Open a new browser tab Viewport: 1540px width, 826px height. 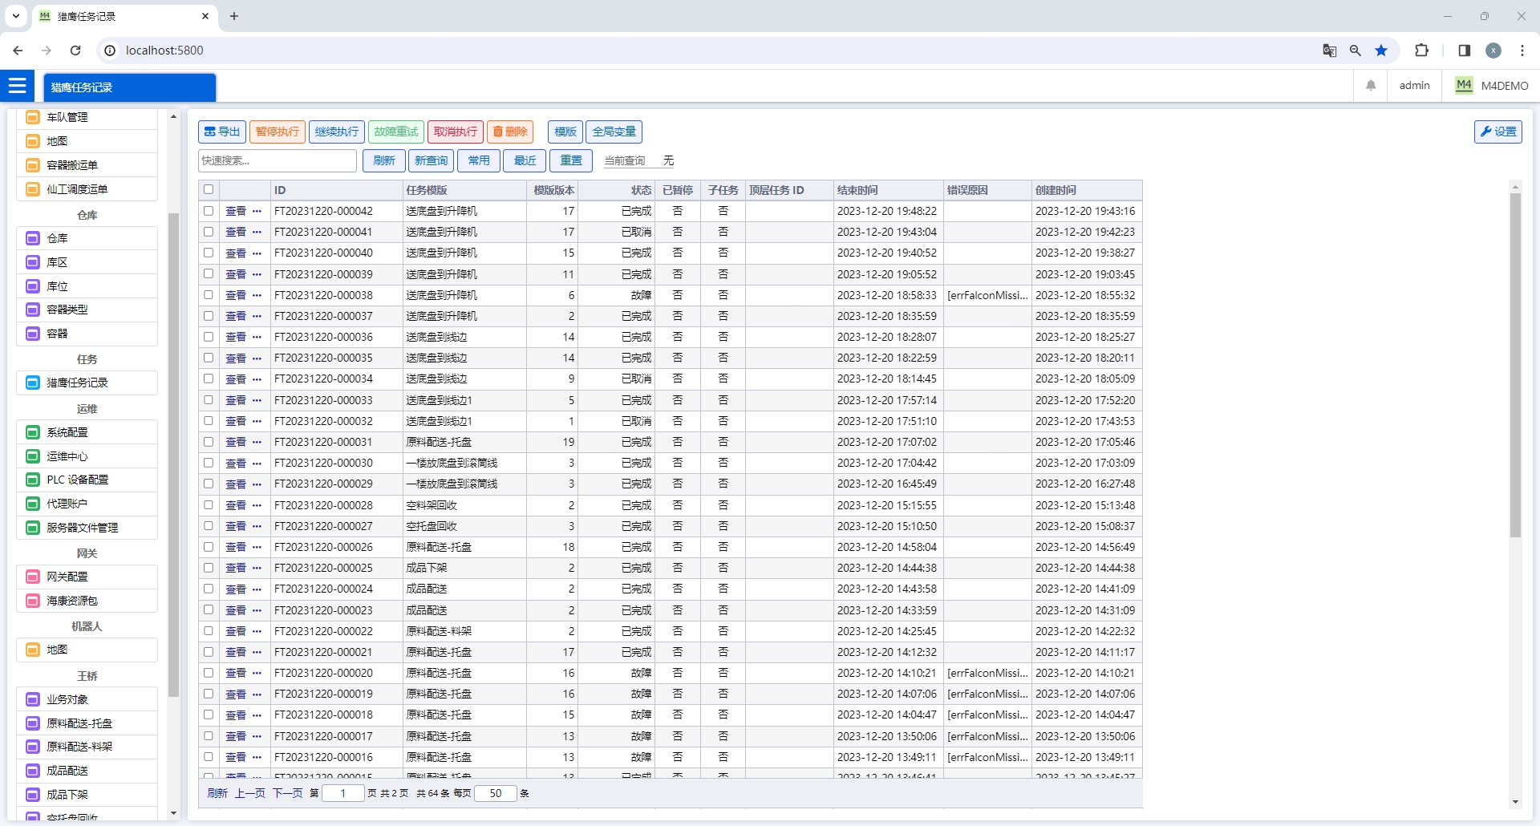pyautogui.click(x=234, y=16)
